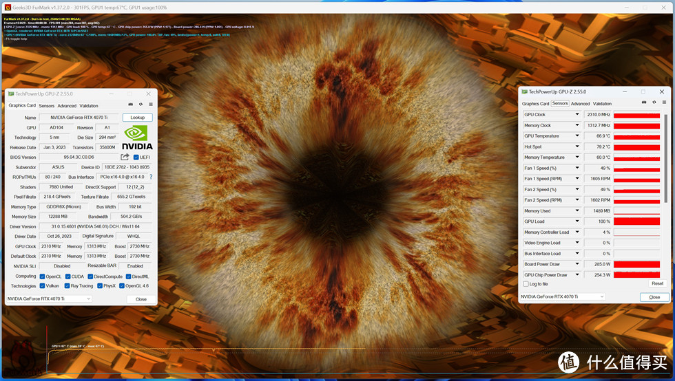Click the Memory Size value 12288 MB

click(57, 217)
